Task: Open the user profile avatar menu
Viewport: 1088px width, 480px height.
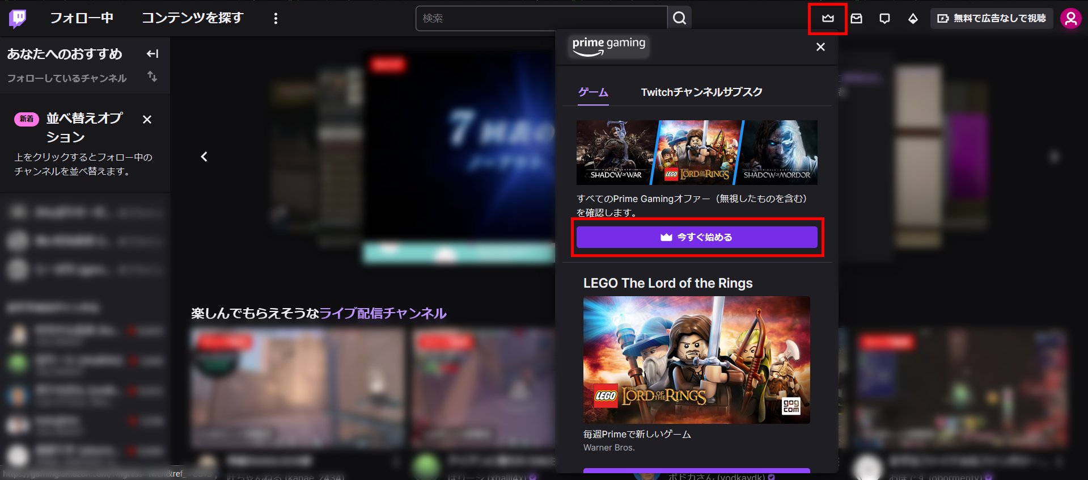Action: (1070, 19)
